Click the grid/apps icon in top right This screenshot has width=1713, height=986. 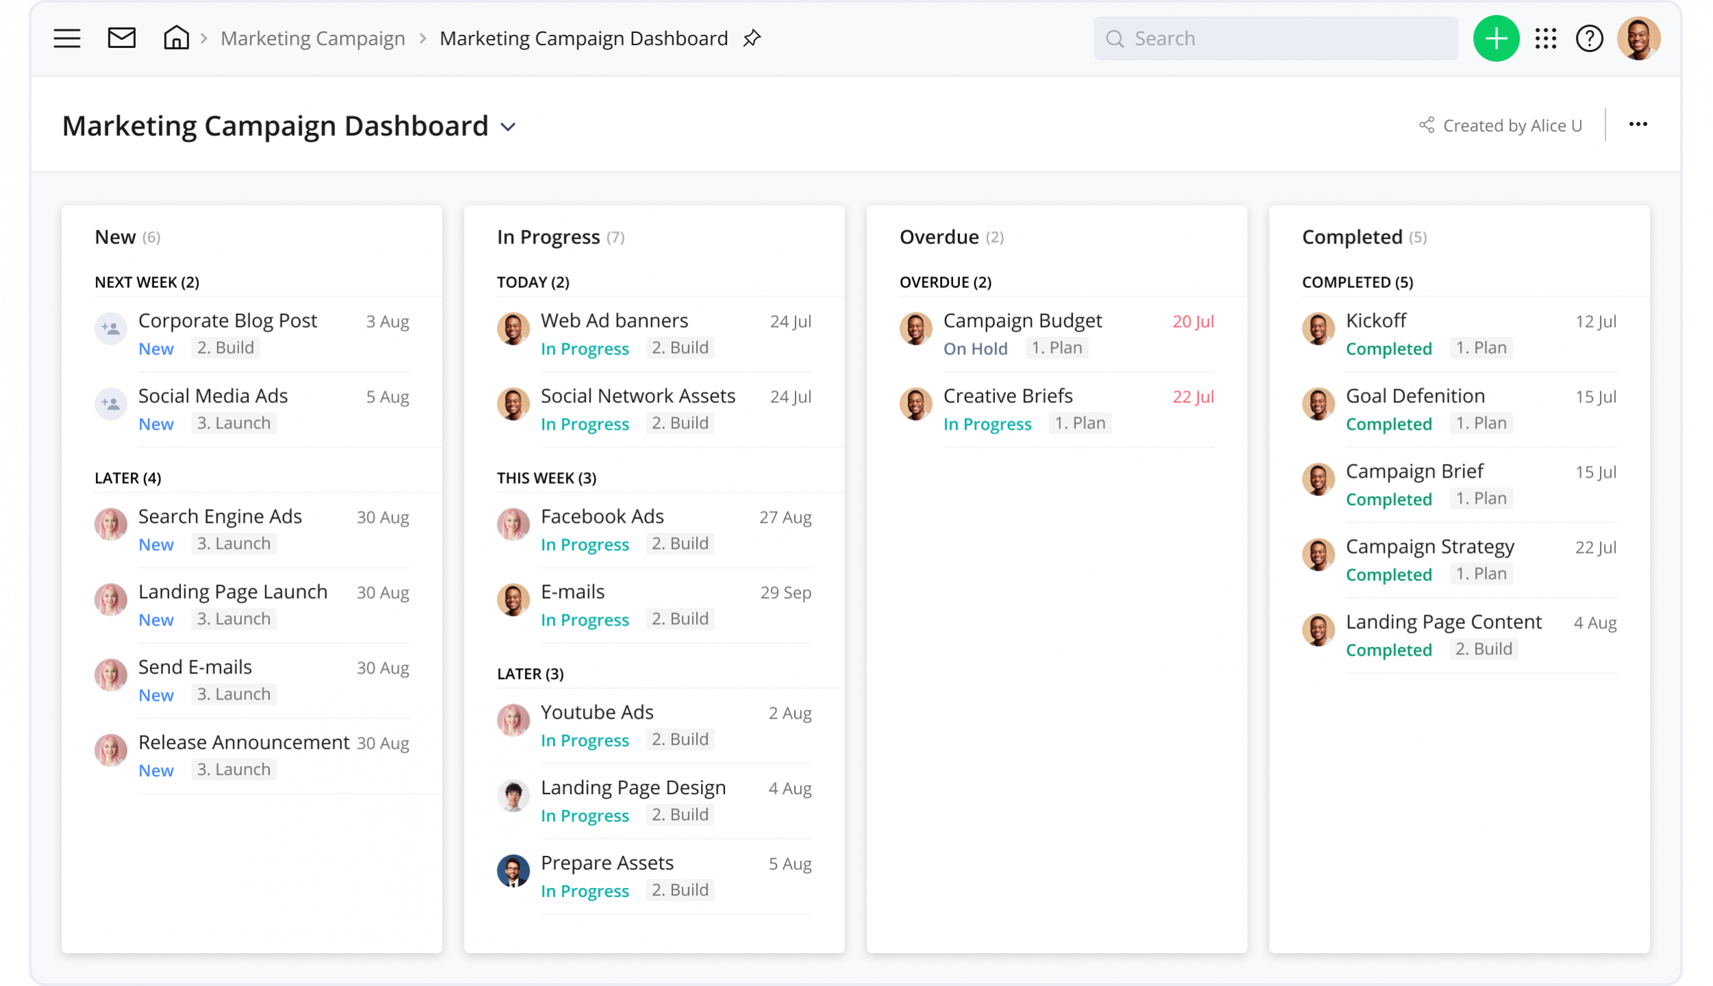[x=1544, y=38]
